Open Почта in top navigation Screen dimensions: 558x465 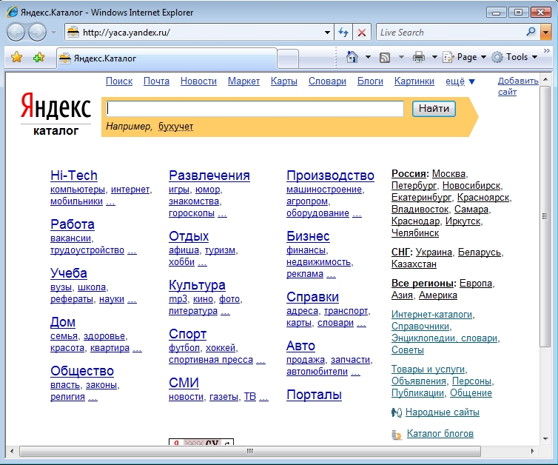[156, 81]
